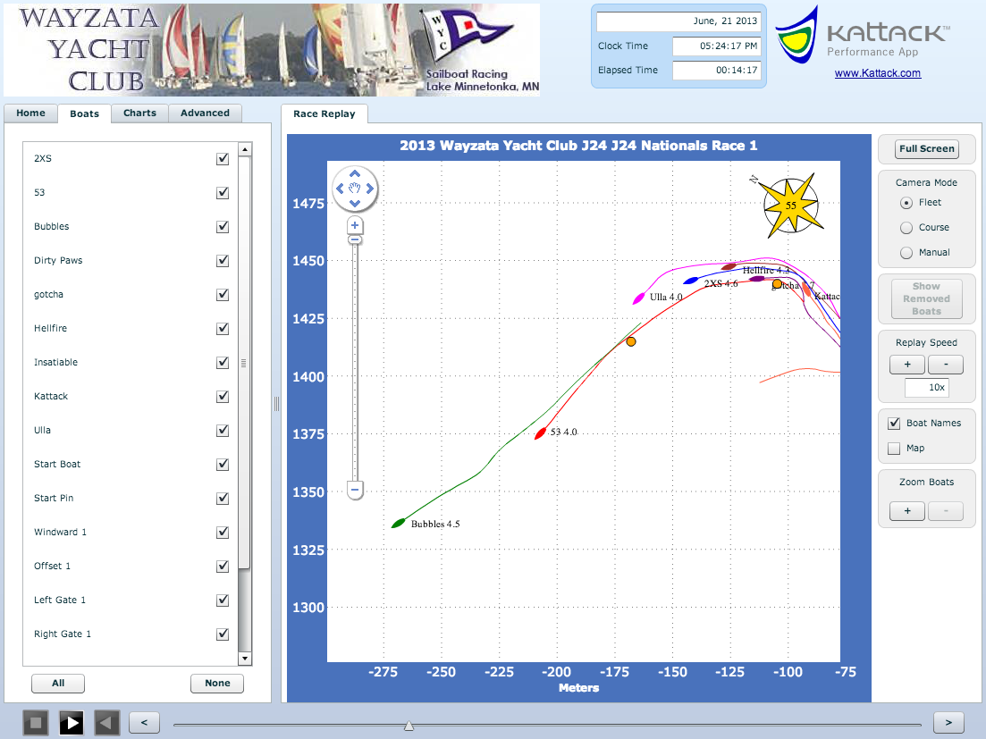Click the hand pan icon center
The width and height of the screenshot is (986, 739).
click(355, 188)
